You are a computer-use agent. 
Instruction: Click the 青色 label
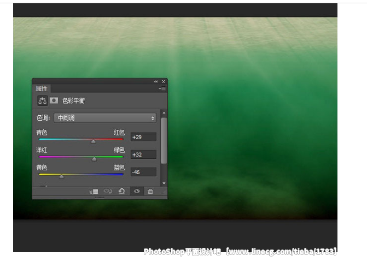(42, 133)
